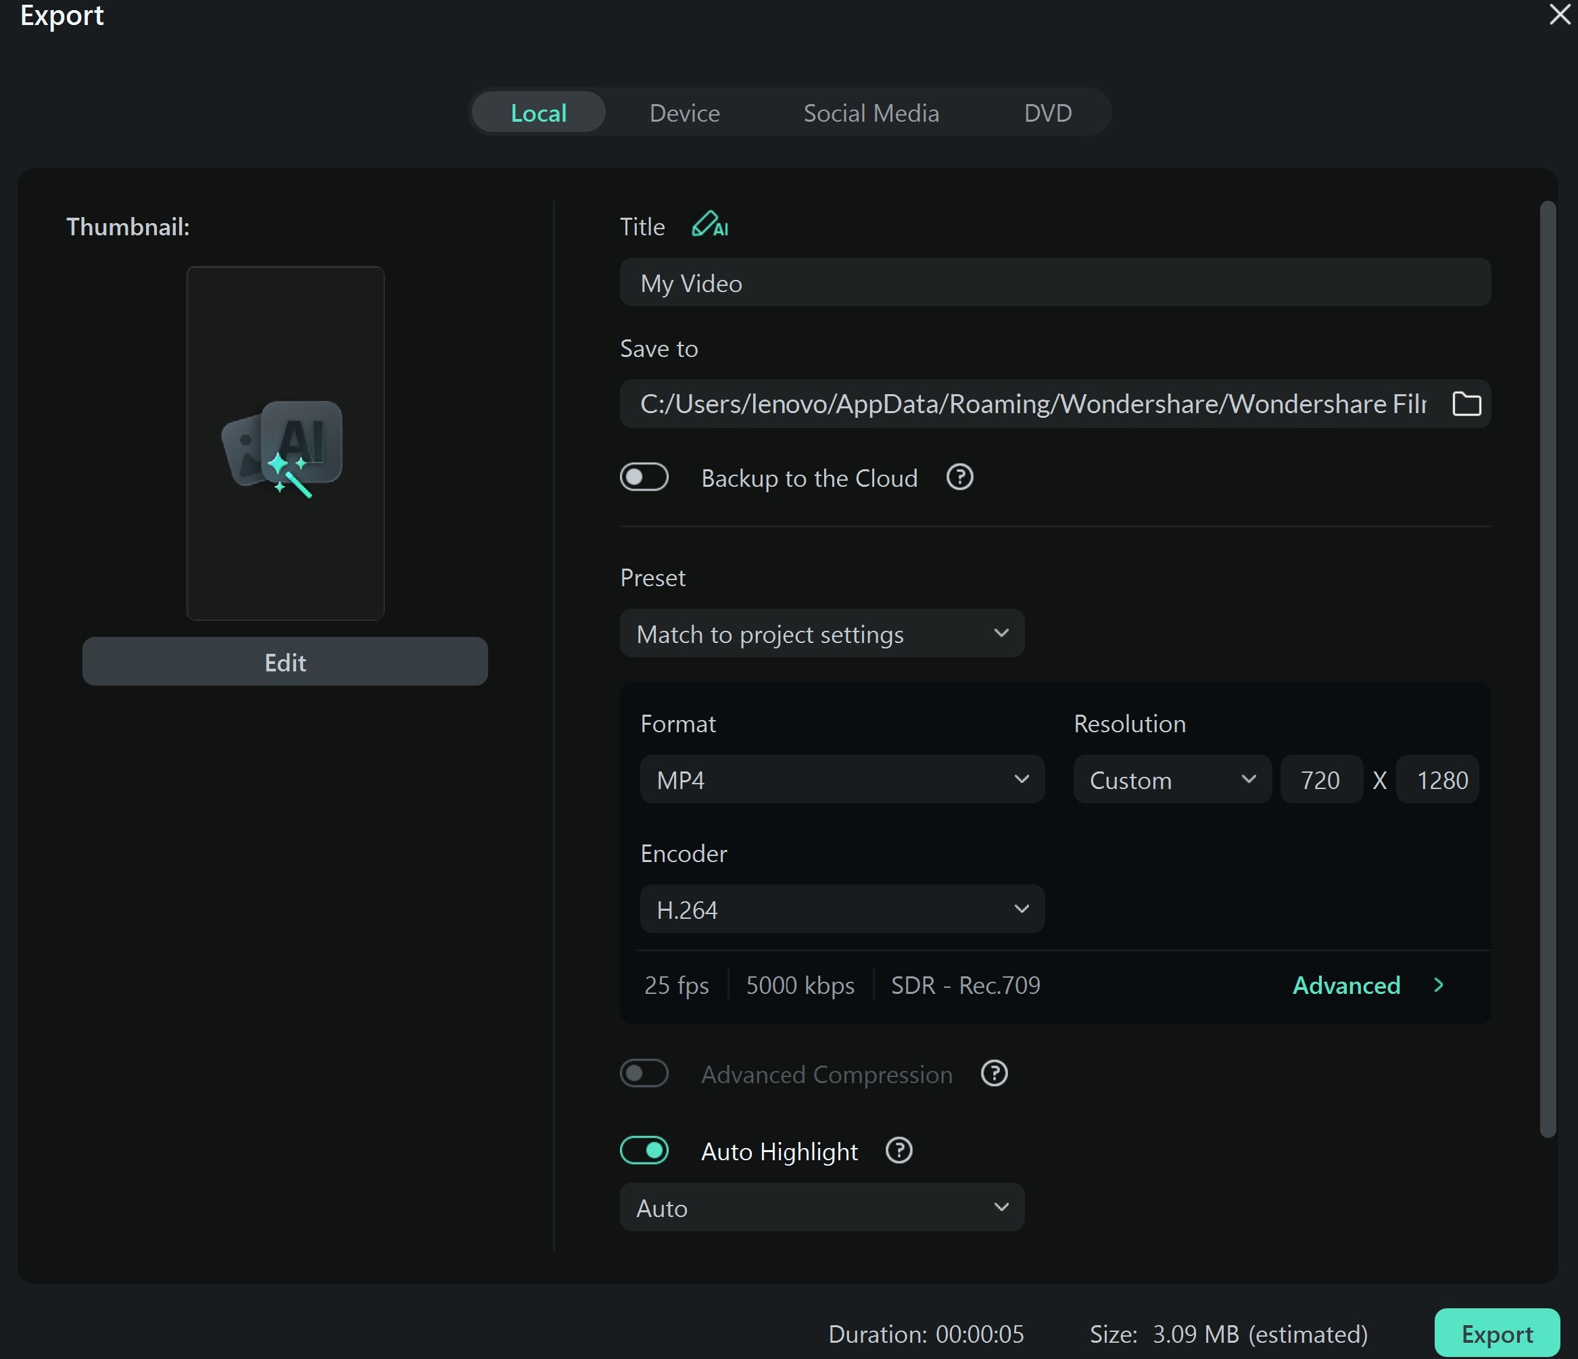Click the AI thumbnail image preview
Screen dimensions: 1578x1359
click(x=285, y=444)
